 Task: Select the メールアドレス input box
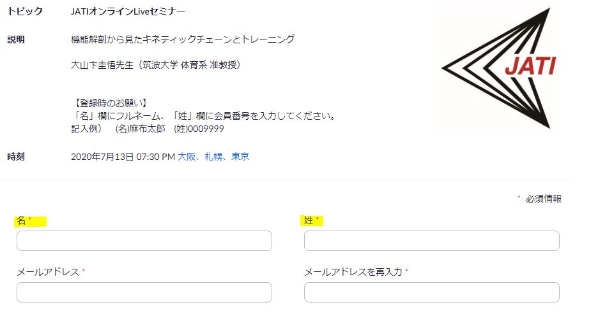pyautogui.click(x=144, y=292)
